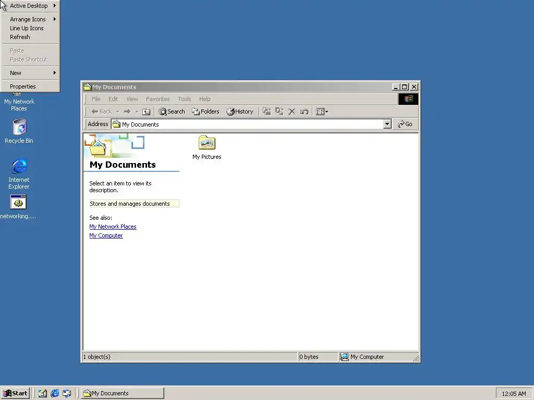The height and width of the screenshot is (400, 534).
Task: Select the My Network Places desktop label
Action: pos(19,105)
